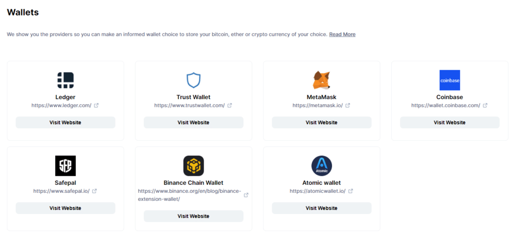Open the binance.org extension wallet URL
Viewport: 515px width, 242px height.
(x=190, y=195)
